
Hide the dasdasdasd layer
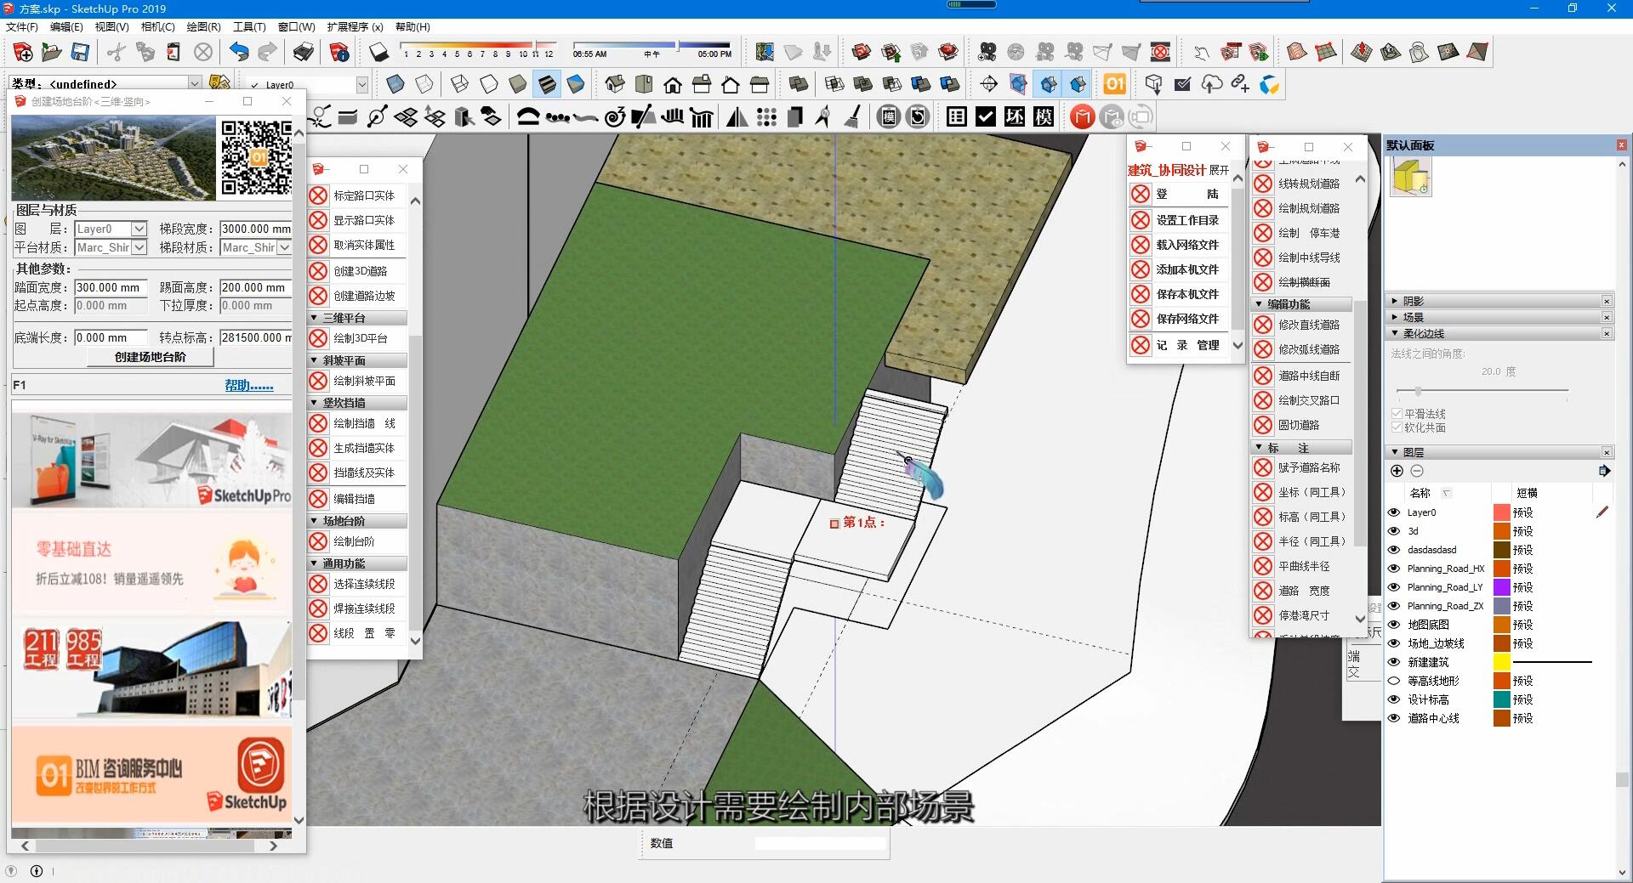click(1394, 550)
